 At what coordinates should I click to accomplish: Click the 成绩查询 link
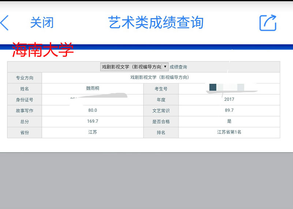coord(178,67)
